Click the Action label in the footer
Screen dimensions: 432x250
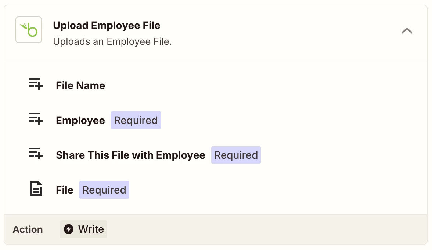[28, 229]
